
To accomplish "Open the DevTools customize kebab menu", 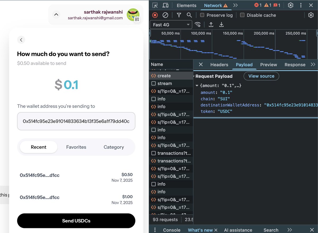I will pos(301,5).
